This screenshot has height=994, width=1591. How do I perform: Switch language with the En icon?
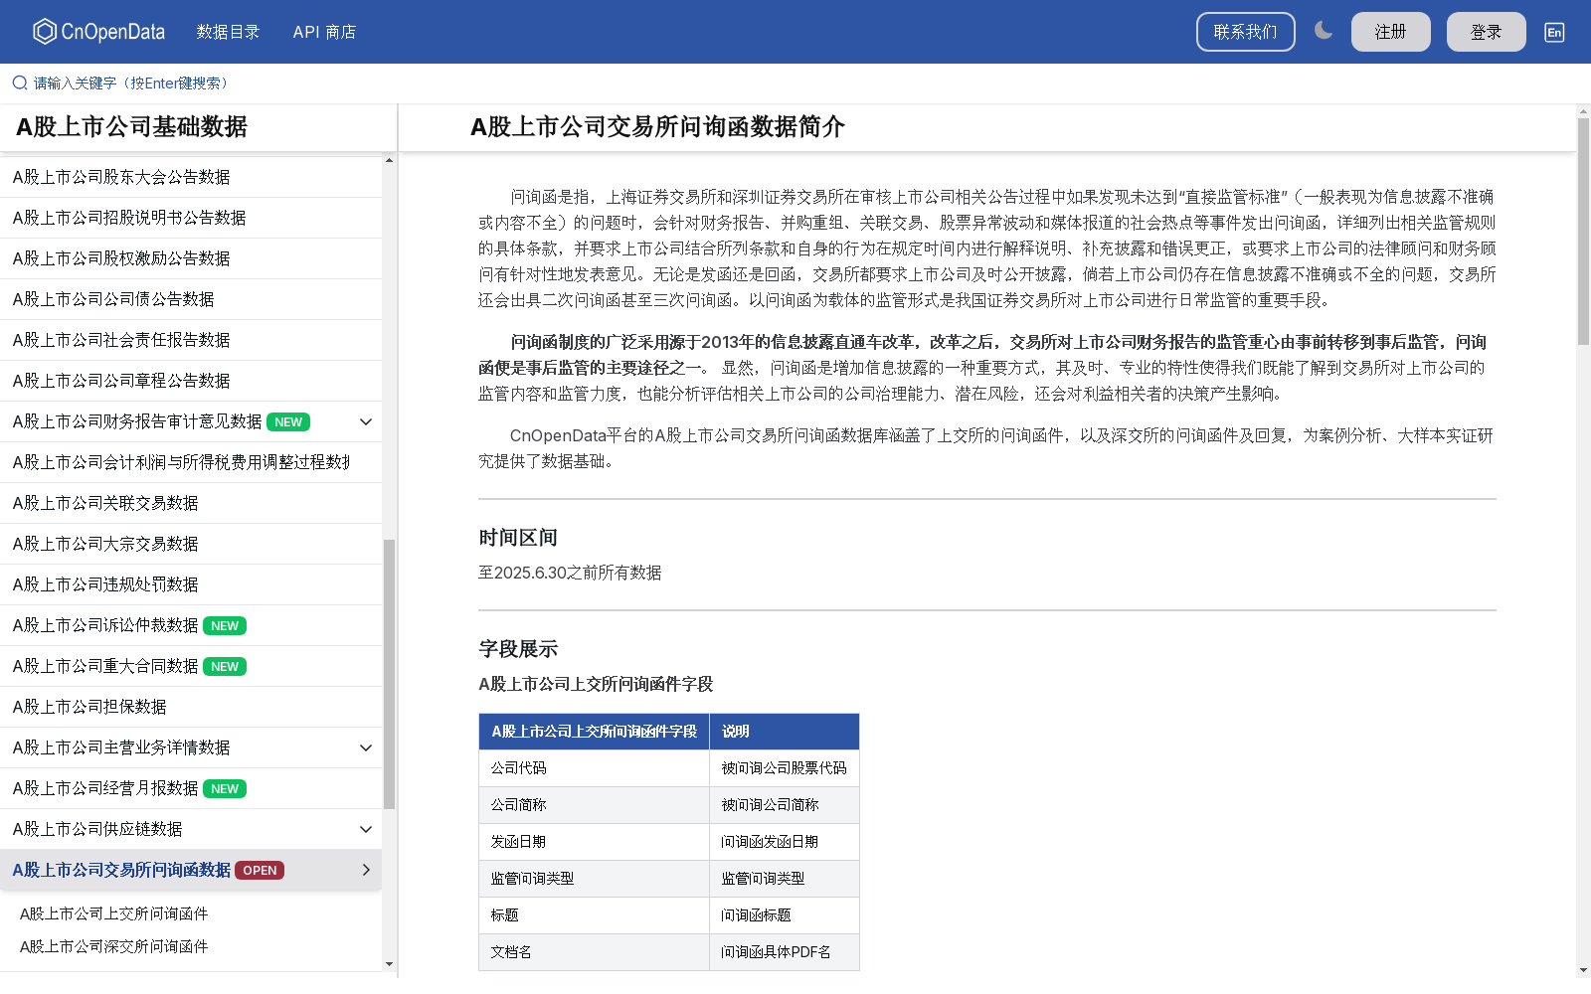pyautogui.click(x=1554, y=32)
